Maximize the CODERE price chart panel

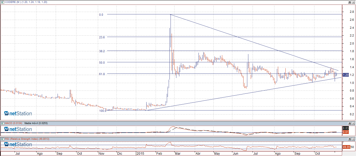349,2
